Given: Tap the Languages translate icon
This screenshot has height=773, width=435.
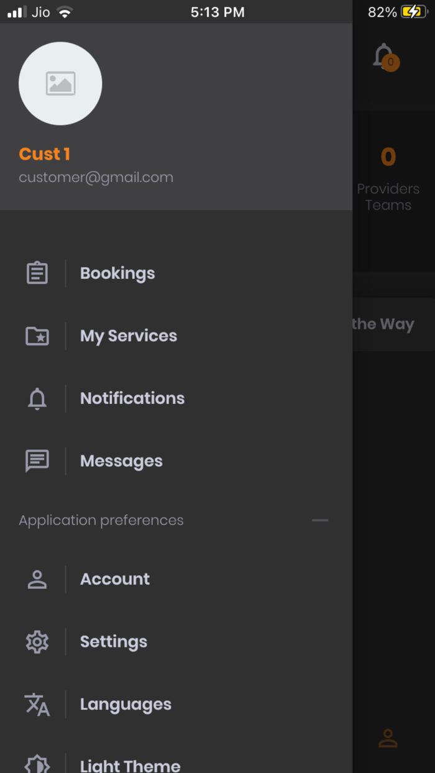Looking at the screenshot, I should tap(37, 705).
